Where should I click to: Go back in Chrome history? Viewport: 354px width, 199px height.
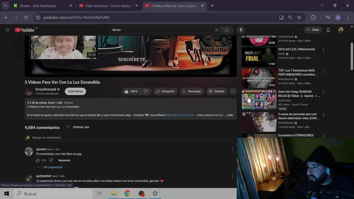coord(6,17)
